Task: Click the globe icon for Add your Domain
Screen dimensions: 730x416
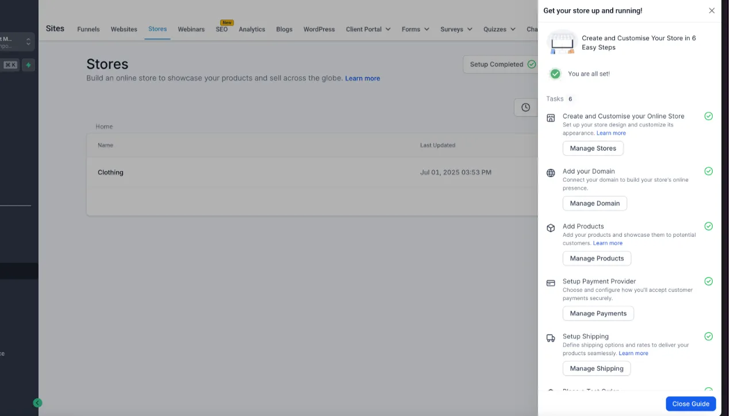Action: (x=551, y=173)
